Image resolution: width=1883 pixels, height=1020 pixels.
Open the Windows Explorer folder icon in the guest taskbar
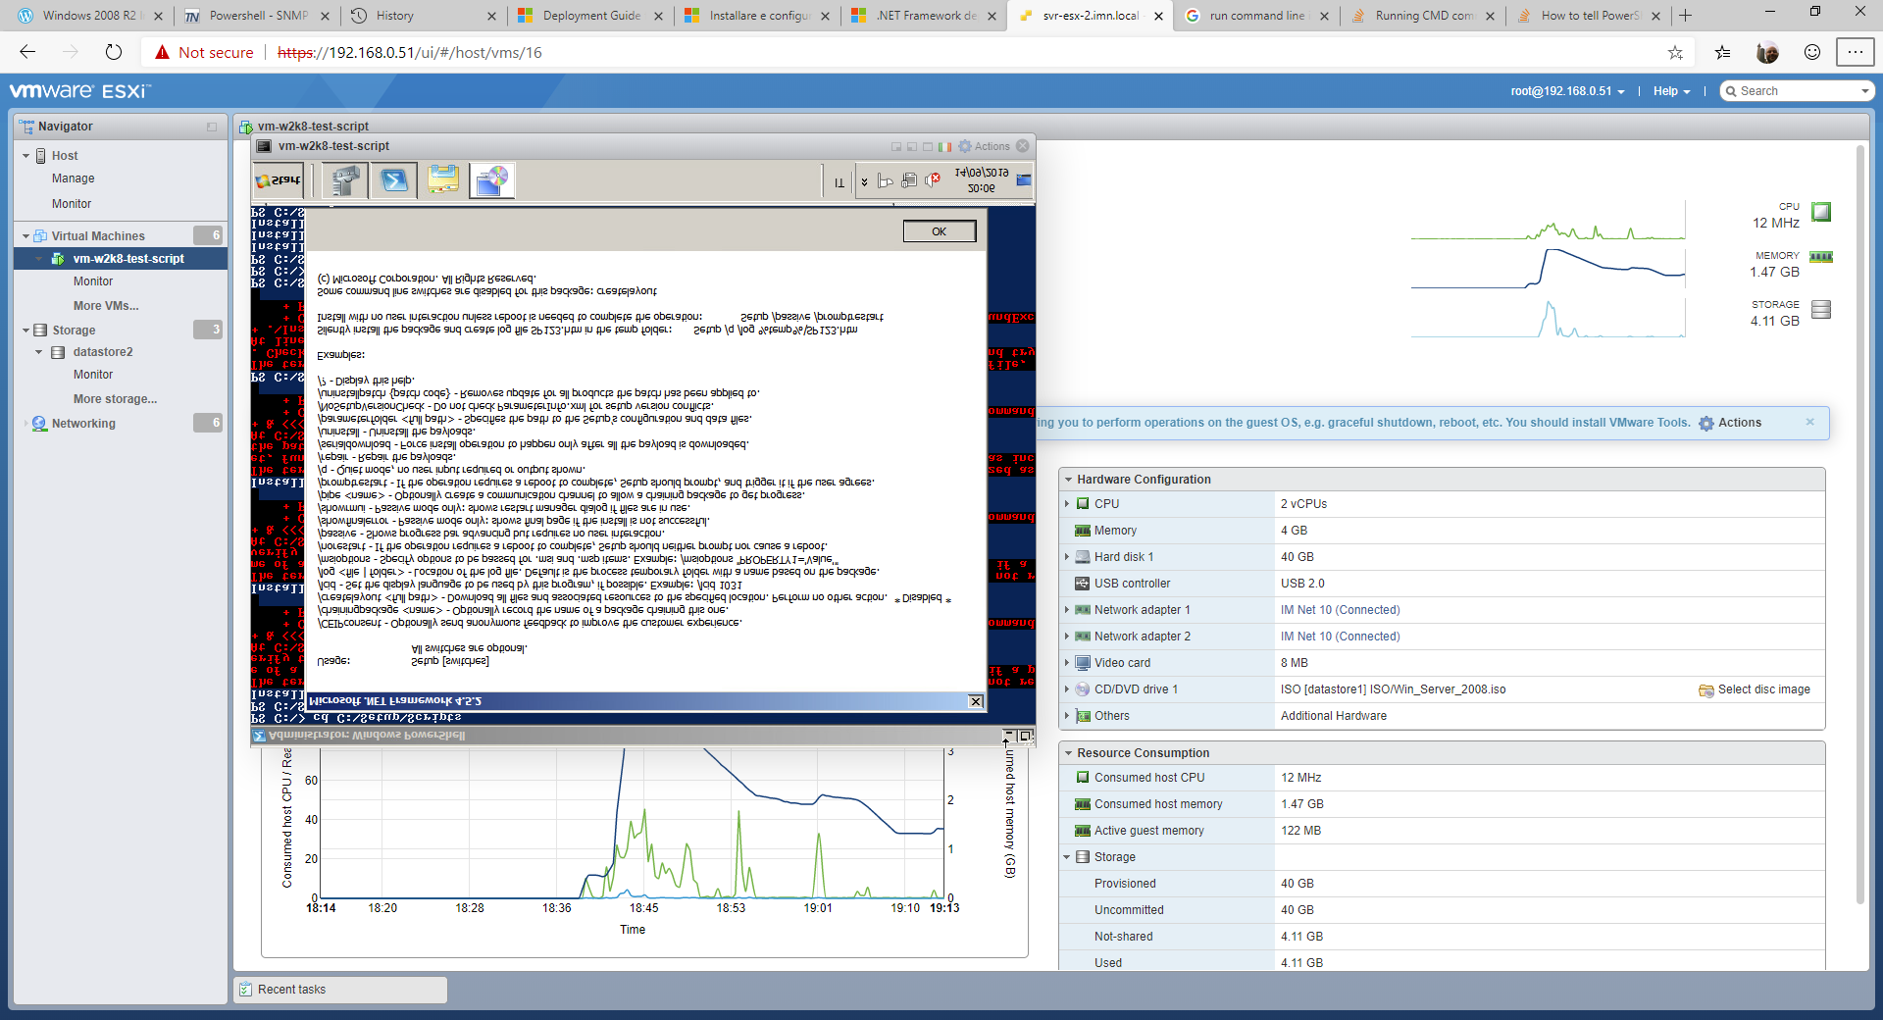tap(443, 179)
